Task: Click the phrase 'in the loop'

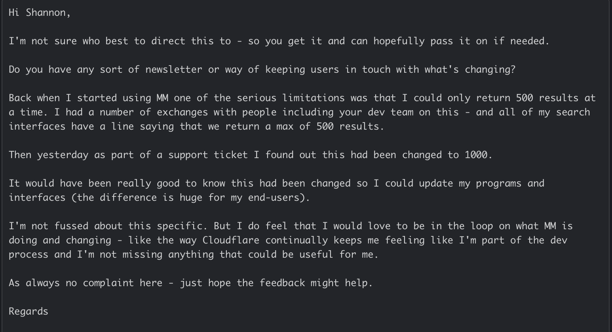Action: click(462, 226)
